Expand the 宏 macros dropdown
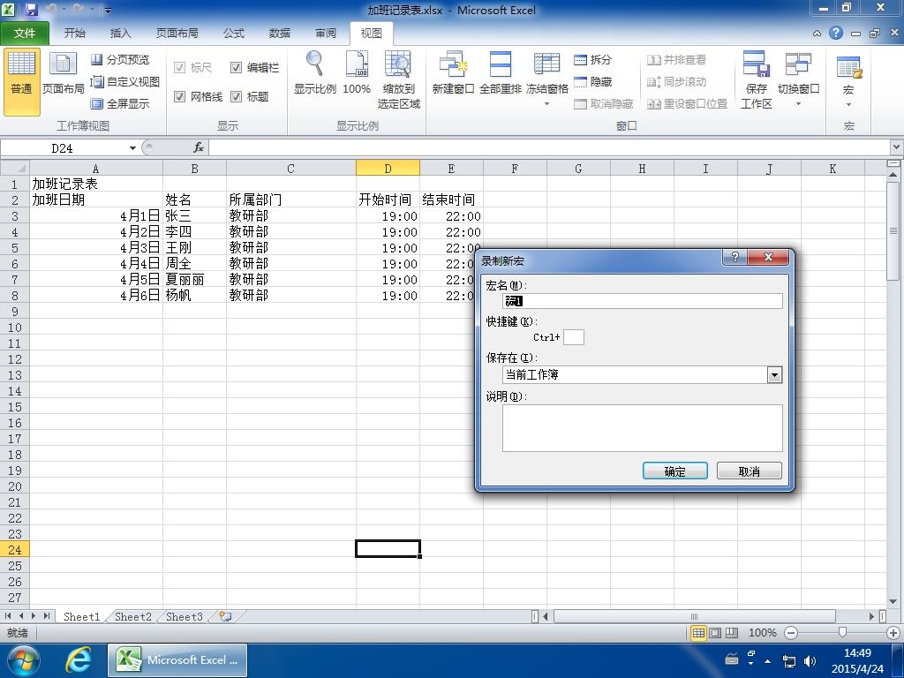The height and width of the screenshot is (678, 904). tap(848, 104)
